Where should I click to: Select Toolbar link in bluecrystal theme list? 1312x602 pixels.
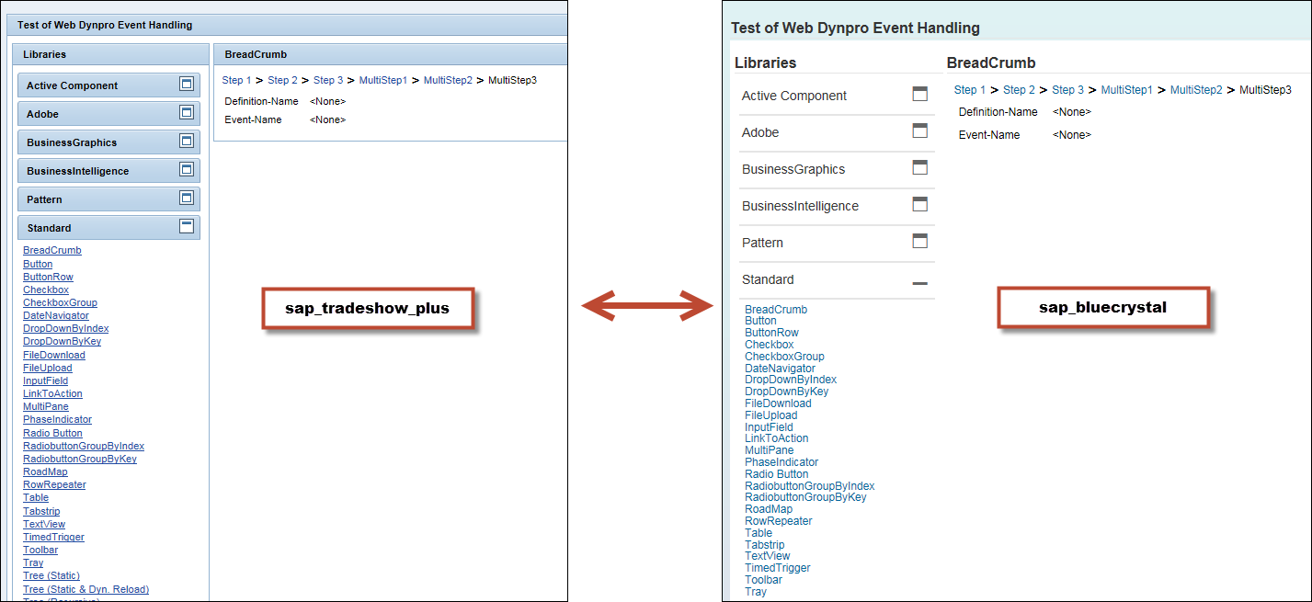click(x=764, y=580)
